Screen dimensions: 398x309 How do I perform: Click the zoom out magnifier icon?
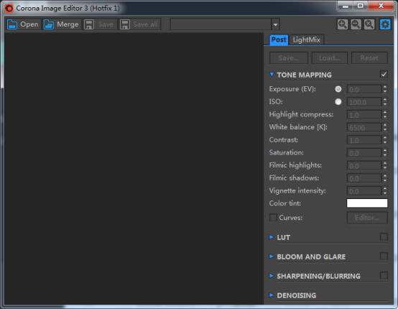356,24
